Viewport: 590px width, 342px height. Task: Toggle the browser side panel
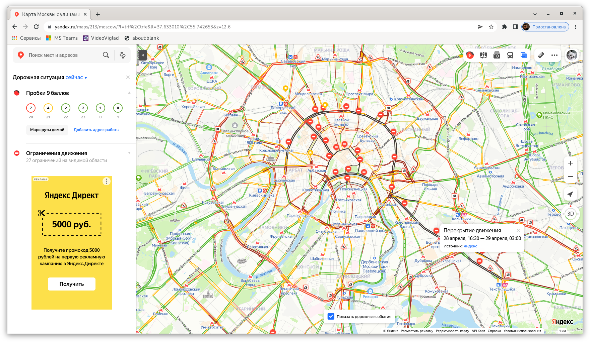click(x=515, y=27)
